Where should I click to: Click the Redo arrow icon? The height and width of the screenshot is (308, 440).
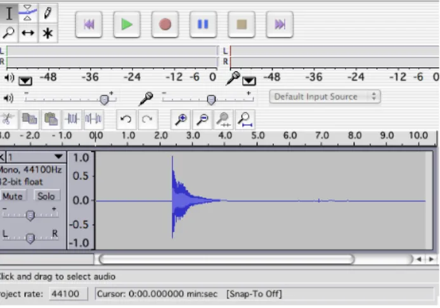(147, 120)
